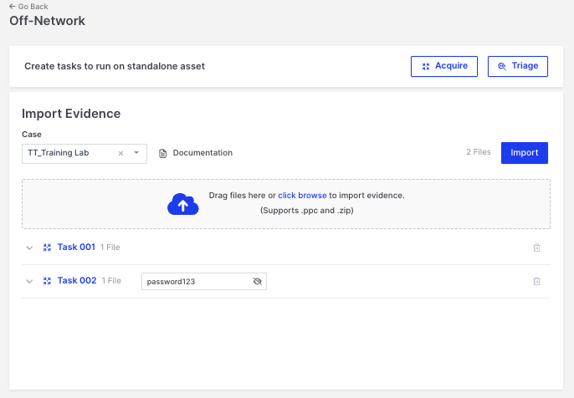Open the Task 001 link
The width and height of the screenshot is (574, 398).
76,247
